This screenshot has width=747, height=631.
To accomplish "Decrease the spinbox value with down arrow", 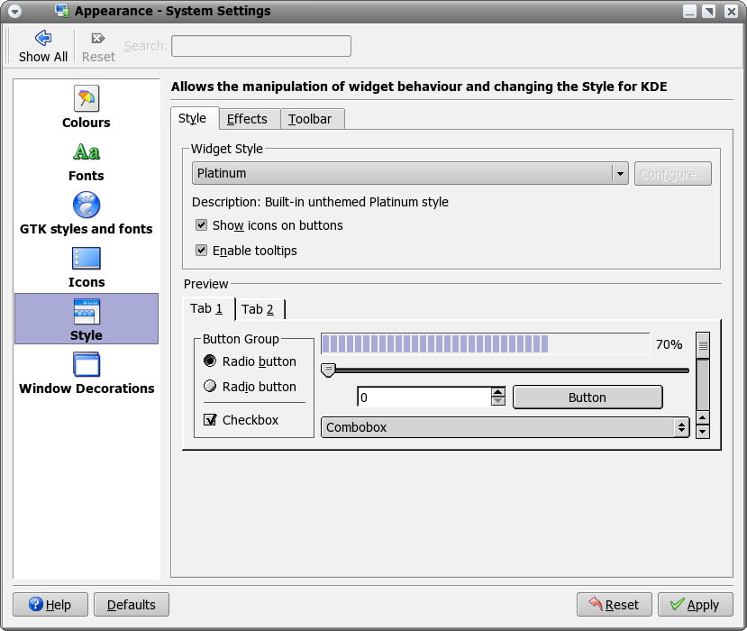I will click(498, 401).
